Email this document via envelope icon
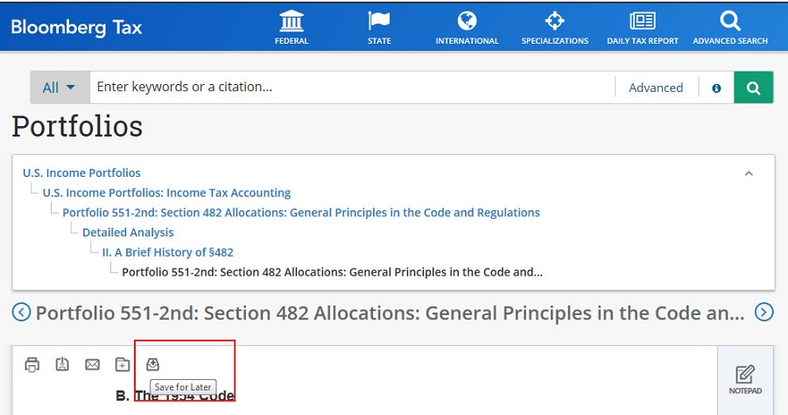Screen dimensions: 788x415 [x=92, y=364]
